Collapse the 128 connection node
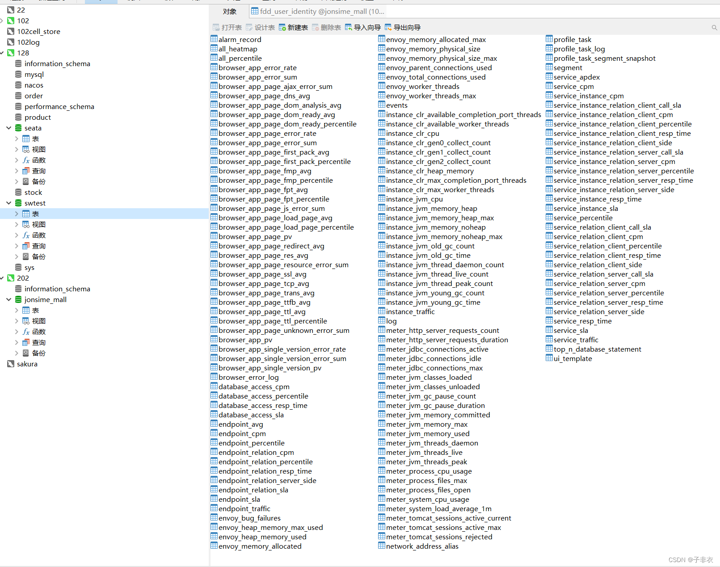This screenshot has height=567, width=720. tap(2, 53)
